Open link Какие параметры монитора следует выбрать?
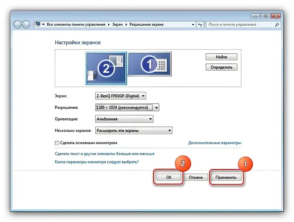Screen dimensions: 294x222 click(97, 162)
